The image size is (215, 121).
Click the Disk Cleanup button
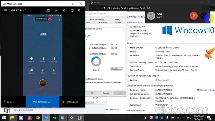pyautogui.click(x=117, y=69)
